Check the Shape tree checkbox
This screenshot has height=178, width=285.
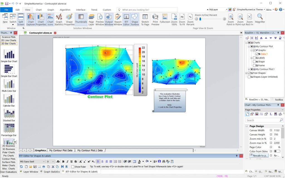click(254, 62)
